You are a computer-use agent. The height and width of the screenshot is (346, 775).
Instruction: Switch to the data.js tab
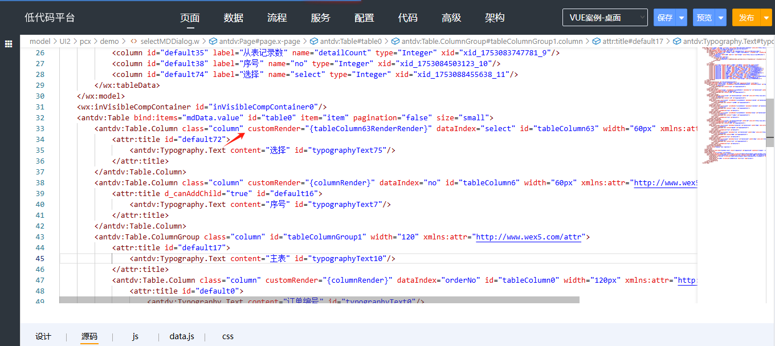[182, 336]
